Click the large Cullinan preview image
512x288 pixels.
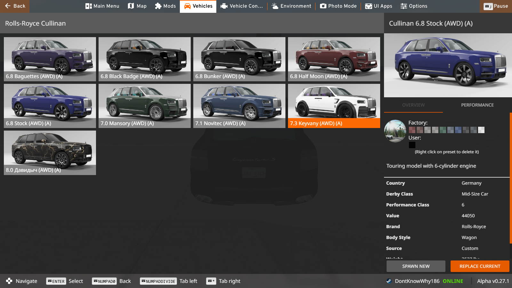coord(448,65)
